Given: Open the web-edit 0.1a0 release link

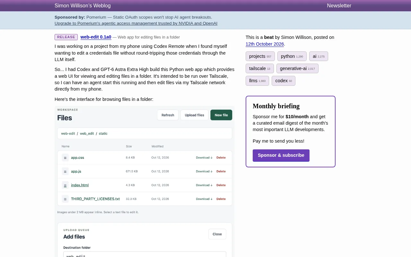Looking at the screenshot, I should [96, 37].
